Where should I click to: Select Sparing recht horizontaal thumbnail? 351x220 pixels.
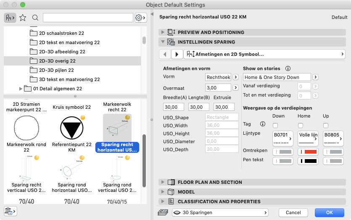[x=117, y=128]
